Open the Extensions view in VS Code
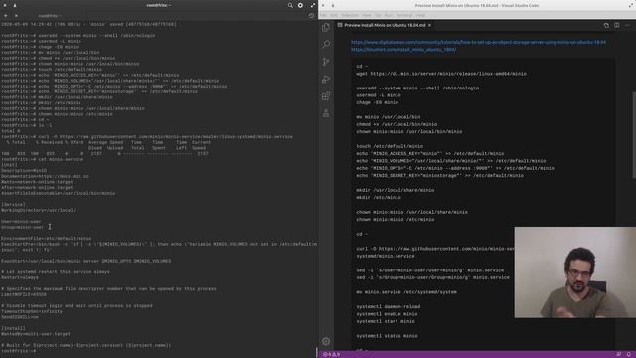This screenshot has width=636, height=358. (x=326, y=96)
